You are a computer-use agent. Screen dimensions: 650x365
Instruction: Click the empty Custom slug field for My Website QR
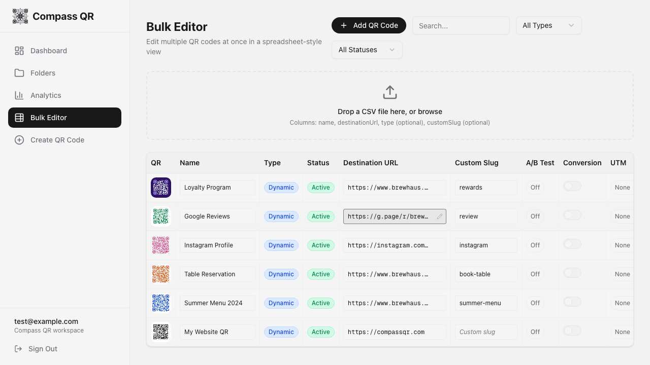(486, 332)
